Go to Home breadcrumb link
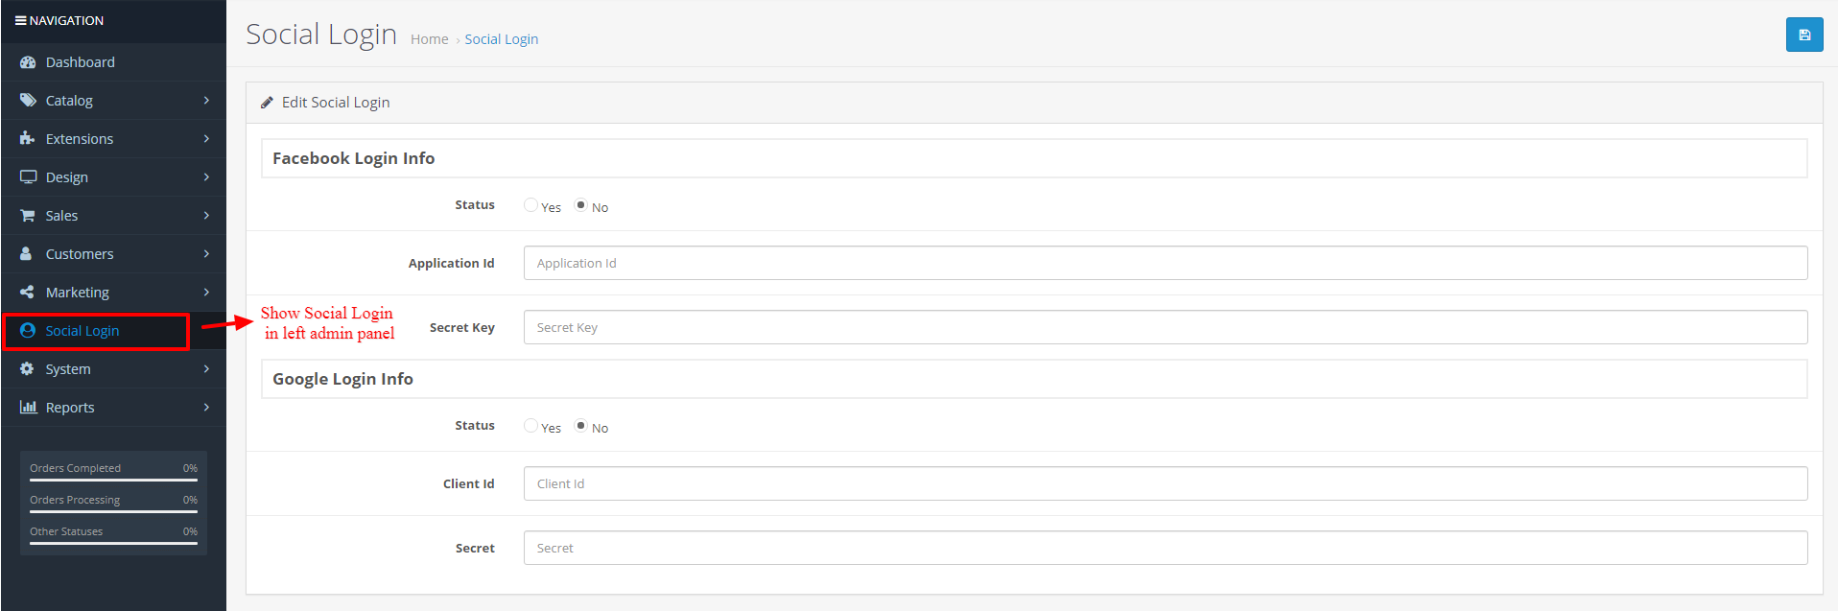Image resolution: width=1838 pixels, height=611 pixels. point(429,39)
